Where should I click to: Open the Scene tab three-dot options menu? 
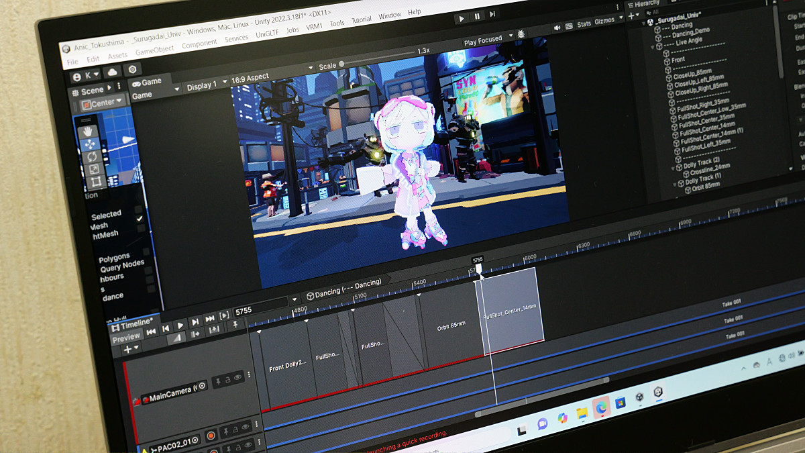tap(119, 86)
